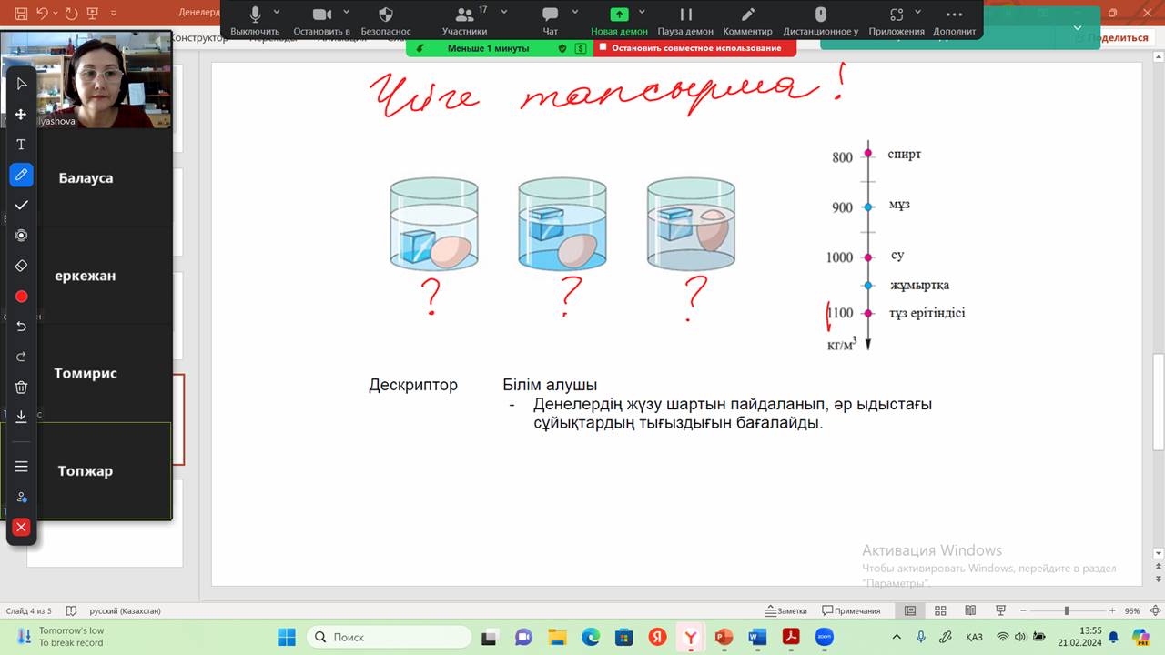The width and height of the screenshot is (1165, 655).
Task: Click the 96% zoom level
Action: [1132, 610]
